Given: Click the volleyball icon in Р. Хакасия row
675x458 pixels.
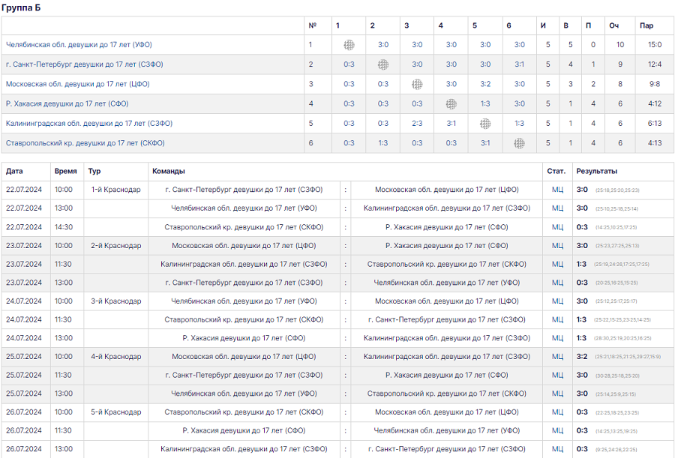Looking at the screenshot, I should 451,103.
